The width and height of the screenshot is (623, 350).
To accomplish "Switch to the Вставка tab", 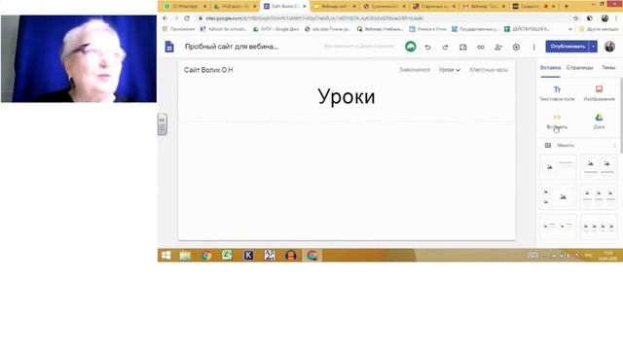I will [x=550, y=67].
